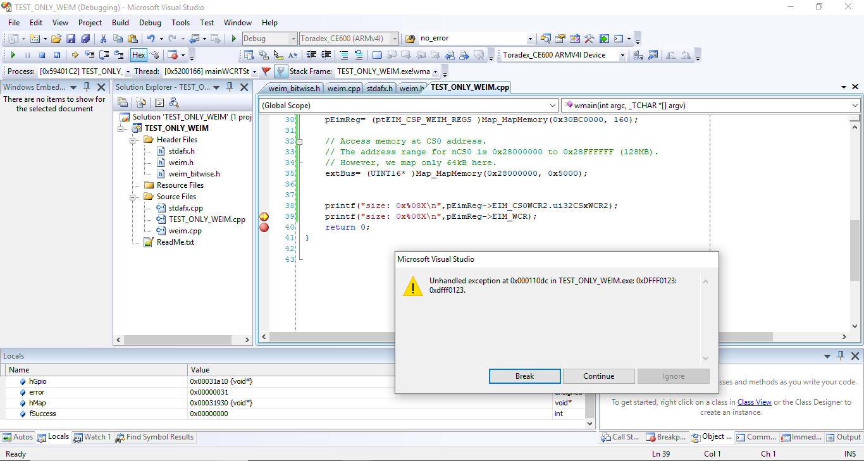Viewport: 864px width, 461px height.
Task: Open the Toradex_CE600 (ARMv4I) platform dropdown
Action: point(395,39)
